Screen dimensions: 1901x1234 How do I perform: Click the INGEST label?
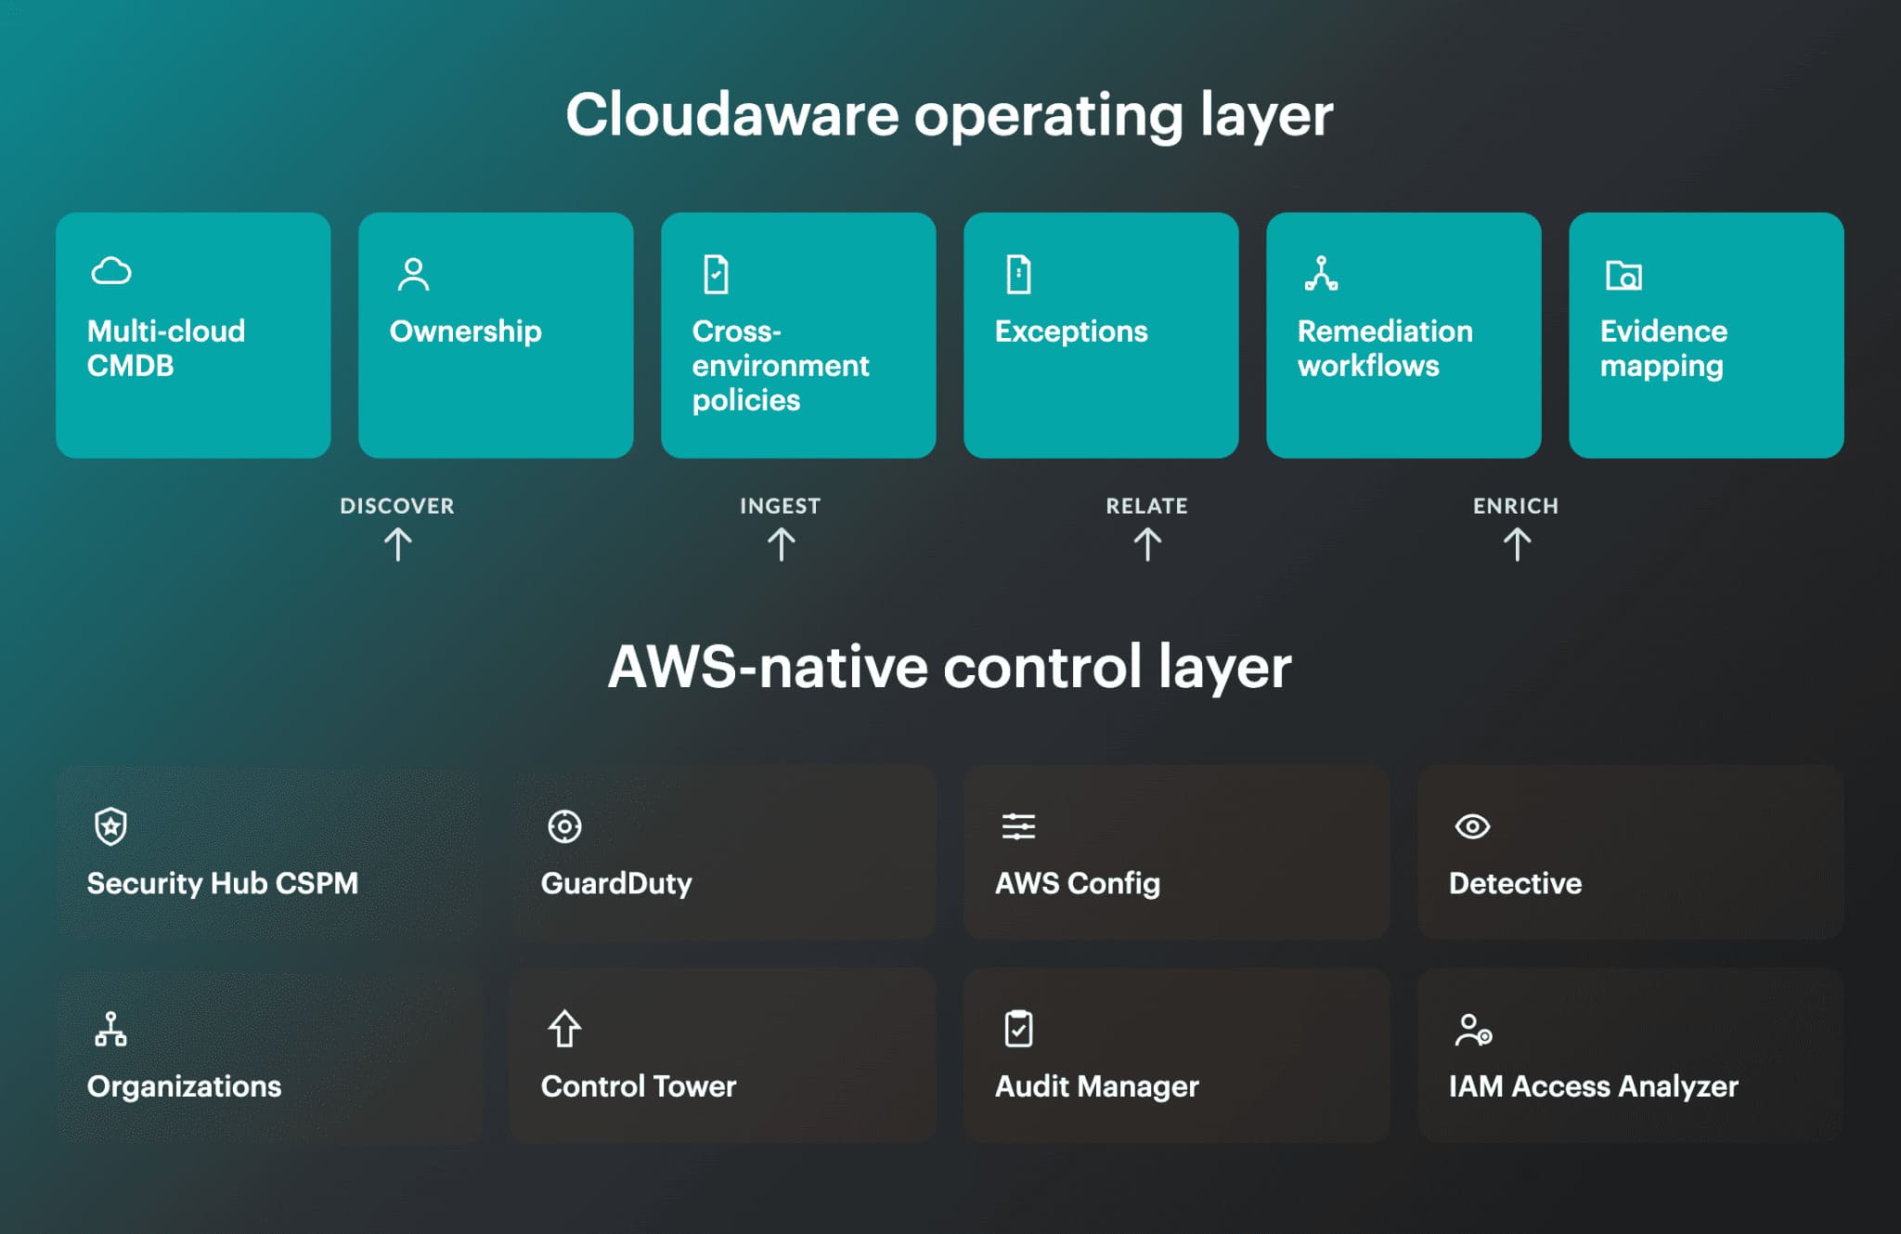click(x=780, y=506)
